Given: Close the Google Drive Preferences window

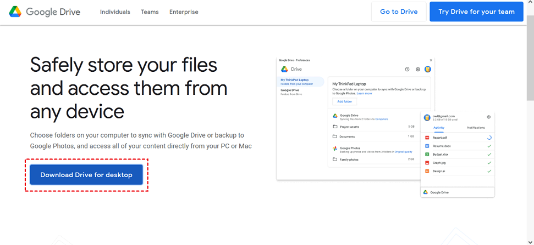Looking at the screenshot, I should click(431, 60).
